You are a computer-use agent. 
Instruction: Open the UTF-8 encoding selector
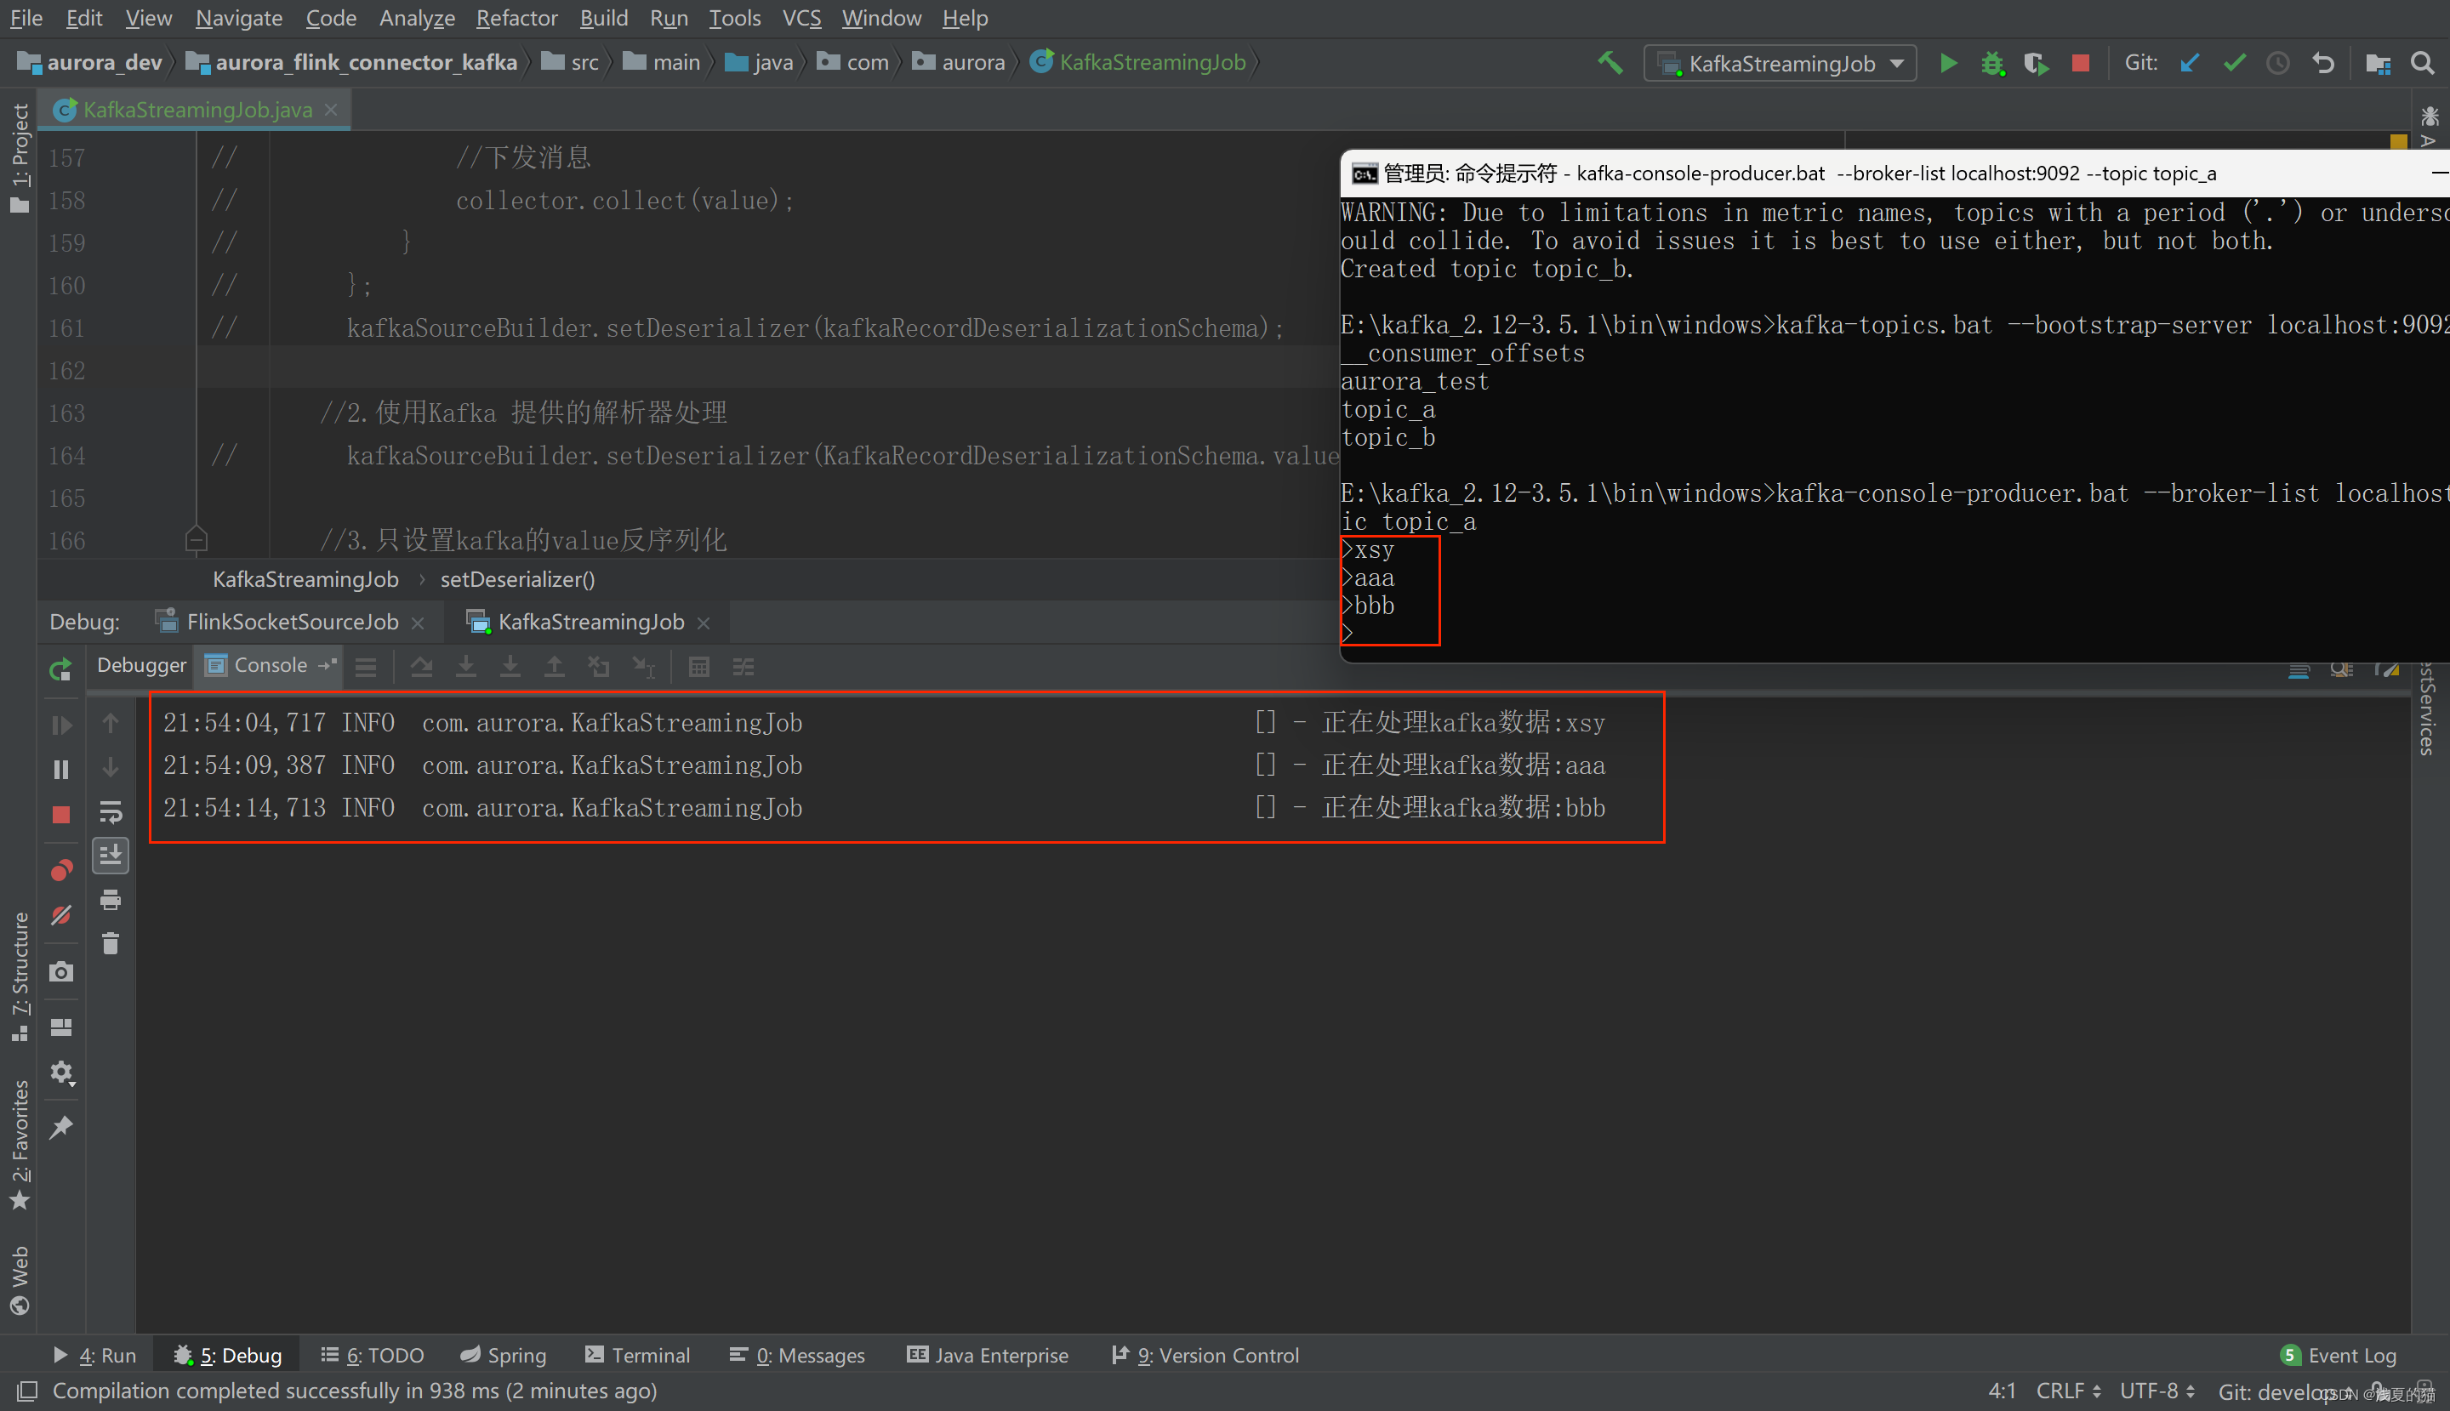click(x=2156, y=1391)
